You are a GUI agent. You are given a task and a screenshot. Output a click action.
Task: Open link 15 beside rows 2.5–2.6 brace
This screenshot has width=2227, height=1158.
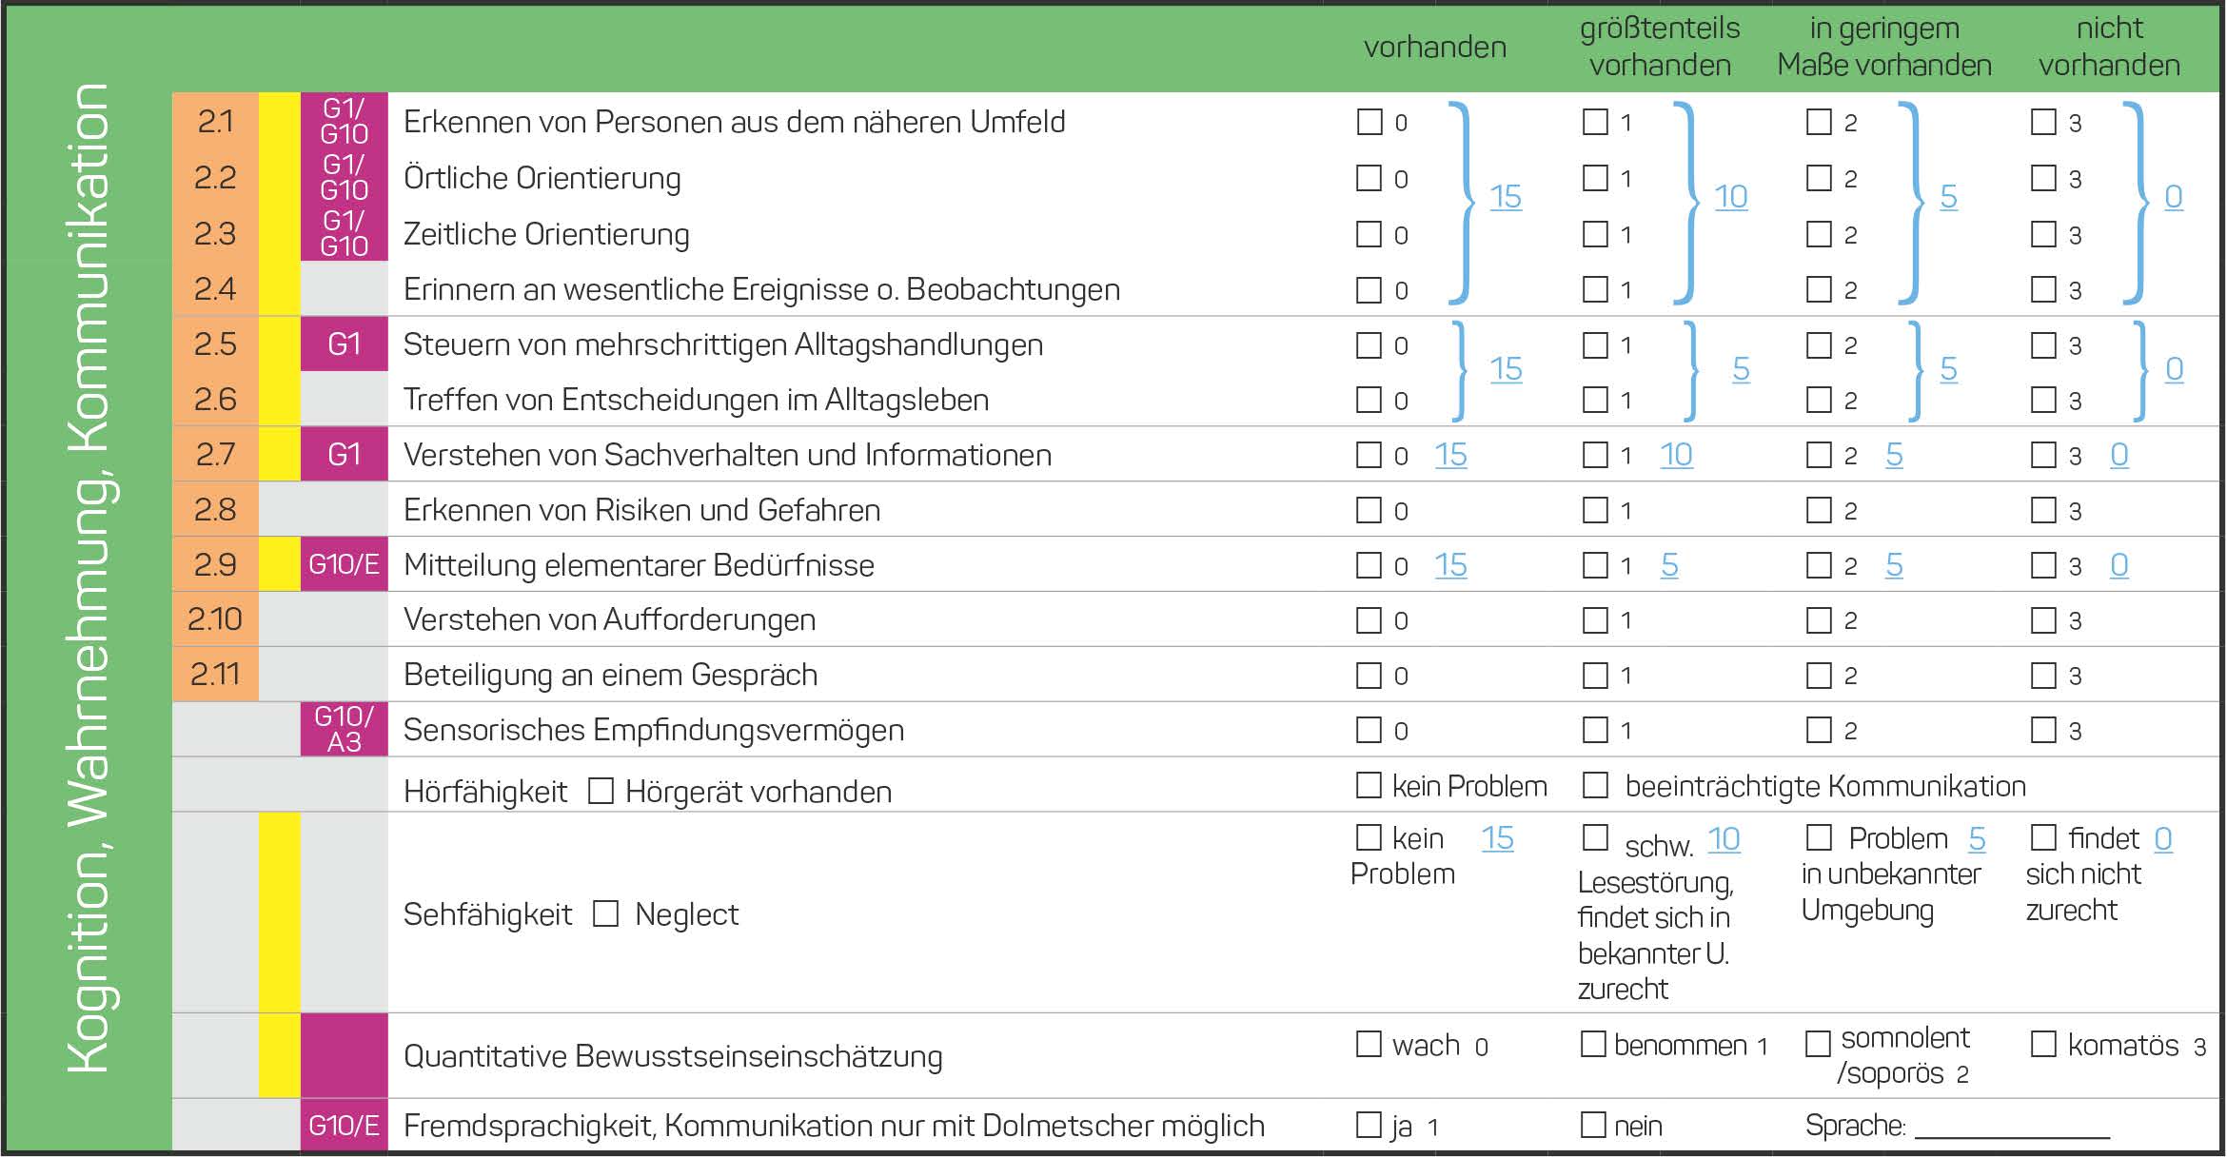tap(1506, 369)
